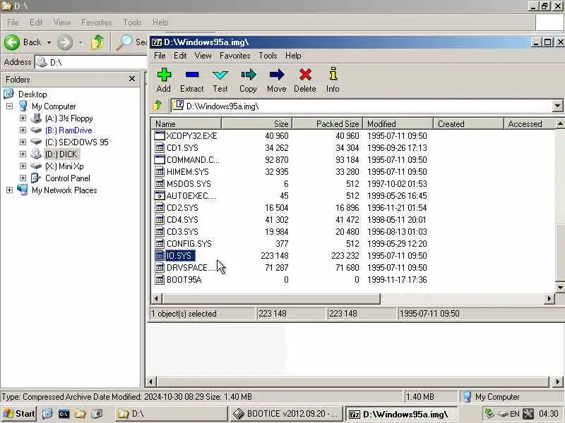
Task: Select the IO.SYS file row
Action: point(290,256)
